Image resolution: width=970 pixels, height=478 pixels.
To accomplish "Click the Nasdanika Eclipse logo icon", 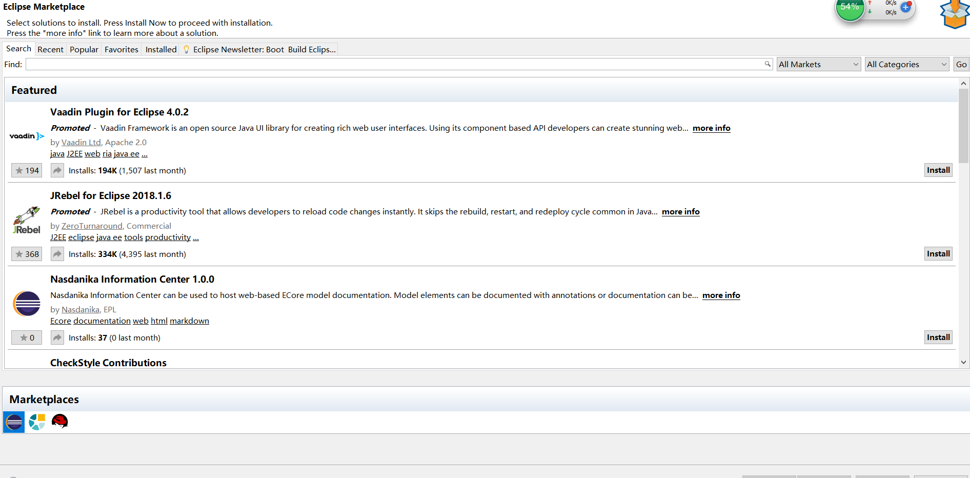I will pyautogui.click(x=27, y=304).
